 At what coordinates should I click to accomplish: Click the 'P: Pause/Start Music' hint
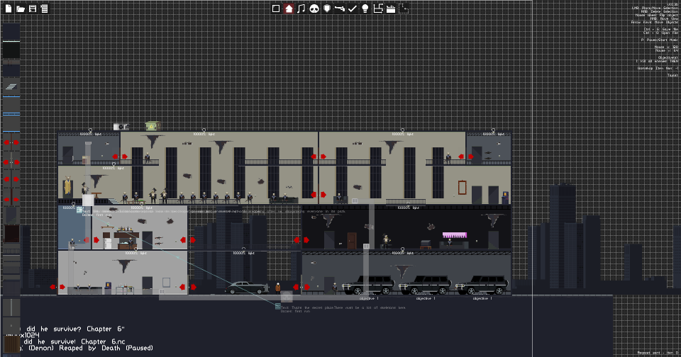click(659, 40)
